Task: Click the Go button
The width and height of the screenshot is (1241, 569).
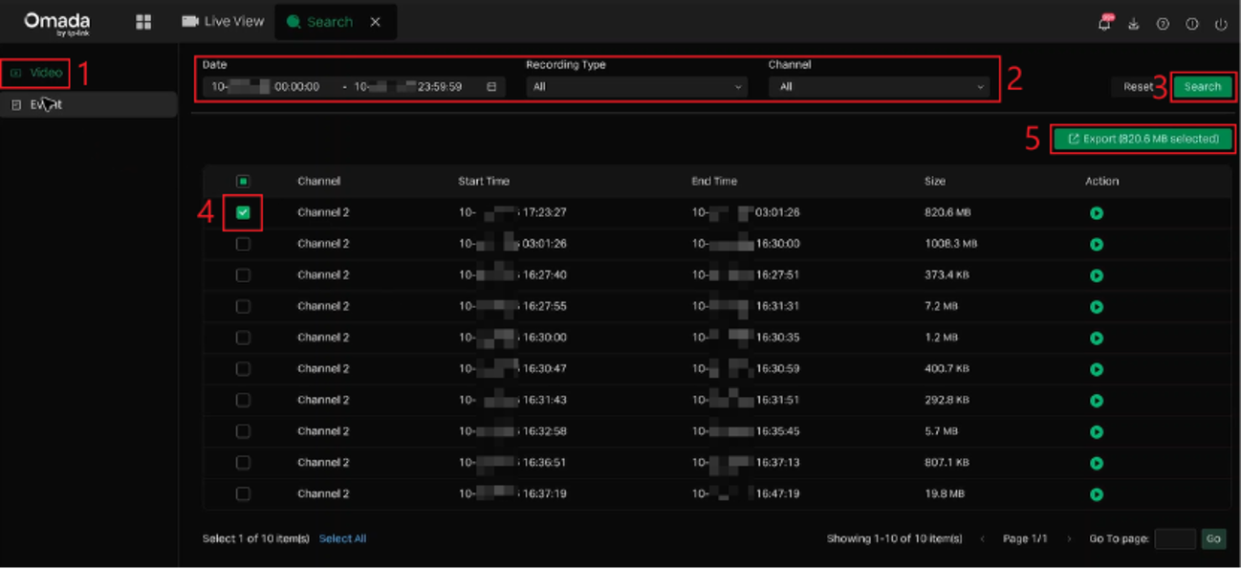Action: pyautogui.click(x=1213, y=539)
